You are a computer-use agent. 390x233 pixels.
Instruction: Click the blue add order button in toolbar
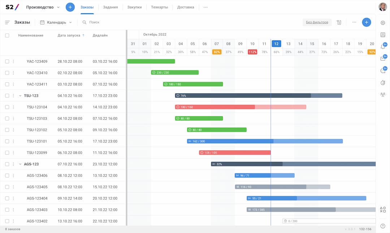pos(367,22)
